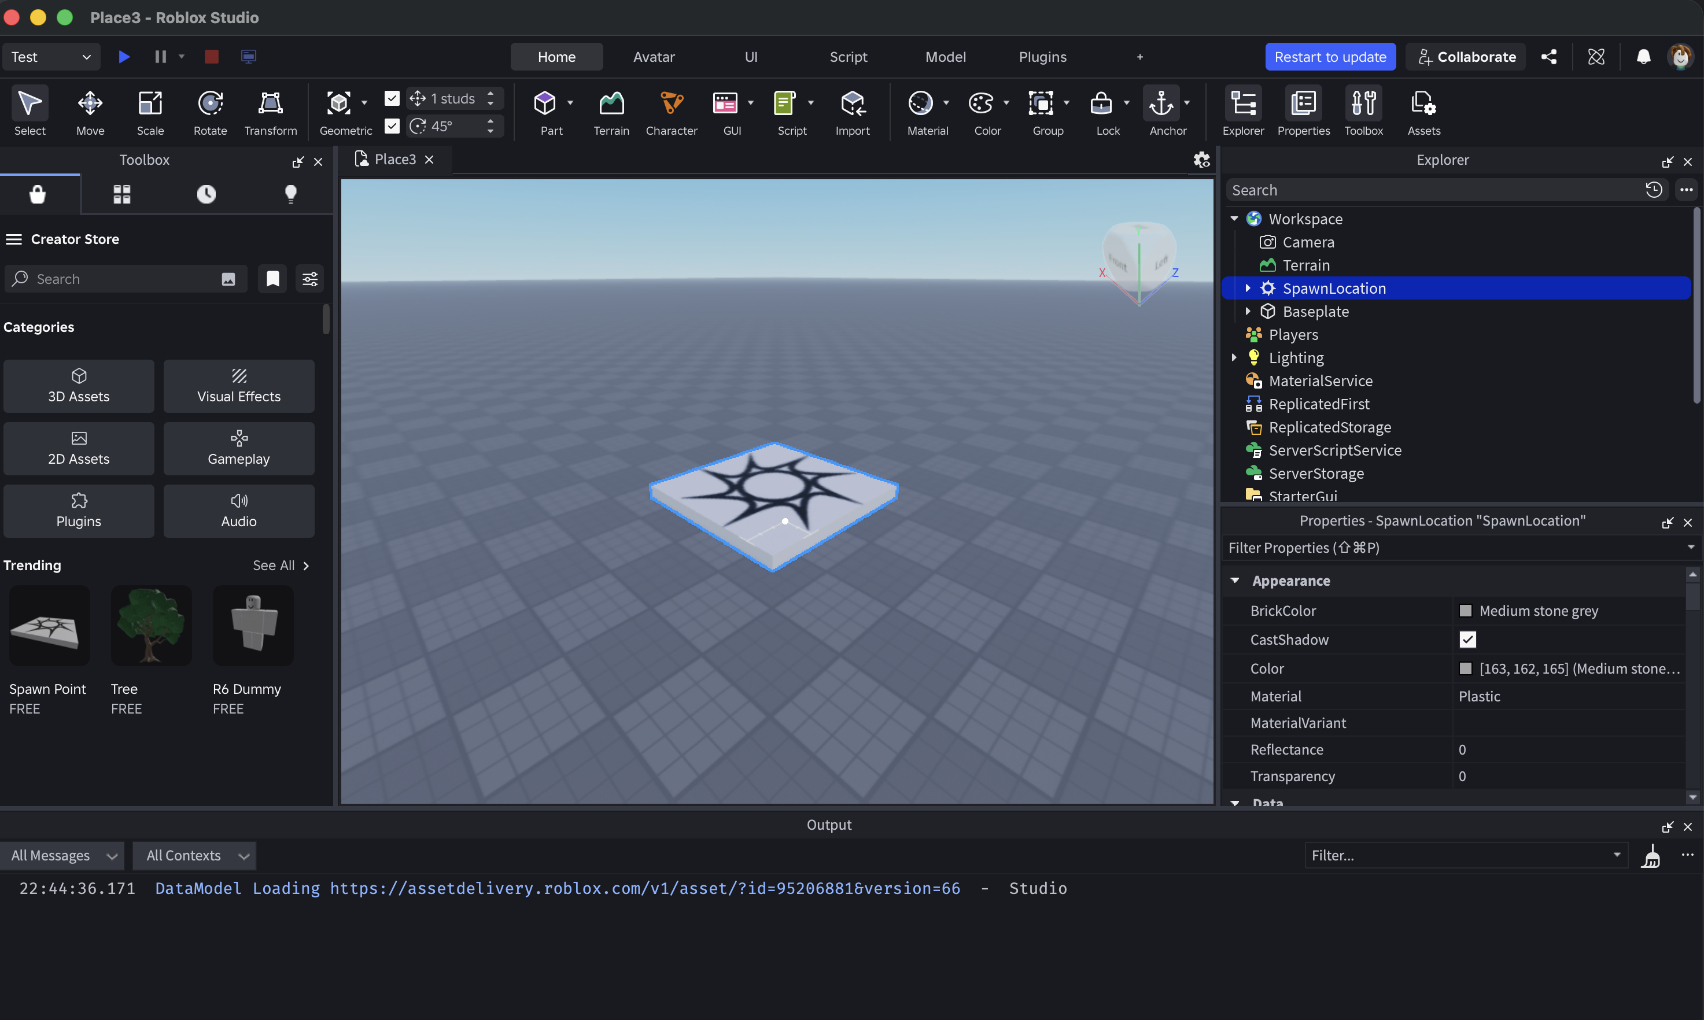
Task: Click the GUI toolbar icon
Action: click(x=725, y=104)
